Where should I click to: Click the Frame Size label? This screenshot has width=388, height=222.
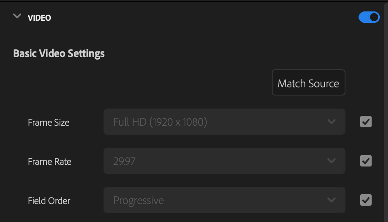[49, 122]
